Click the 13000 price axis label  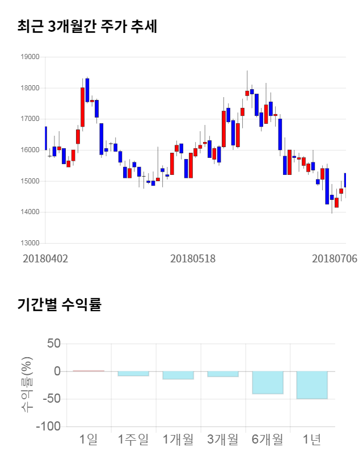31,243
